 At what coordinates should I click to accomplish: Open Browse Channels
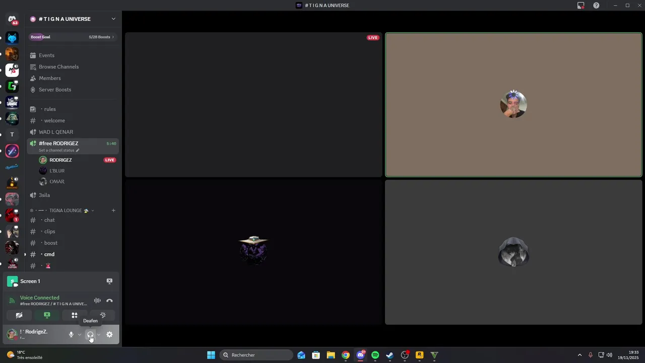73,67
